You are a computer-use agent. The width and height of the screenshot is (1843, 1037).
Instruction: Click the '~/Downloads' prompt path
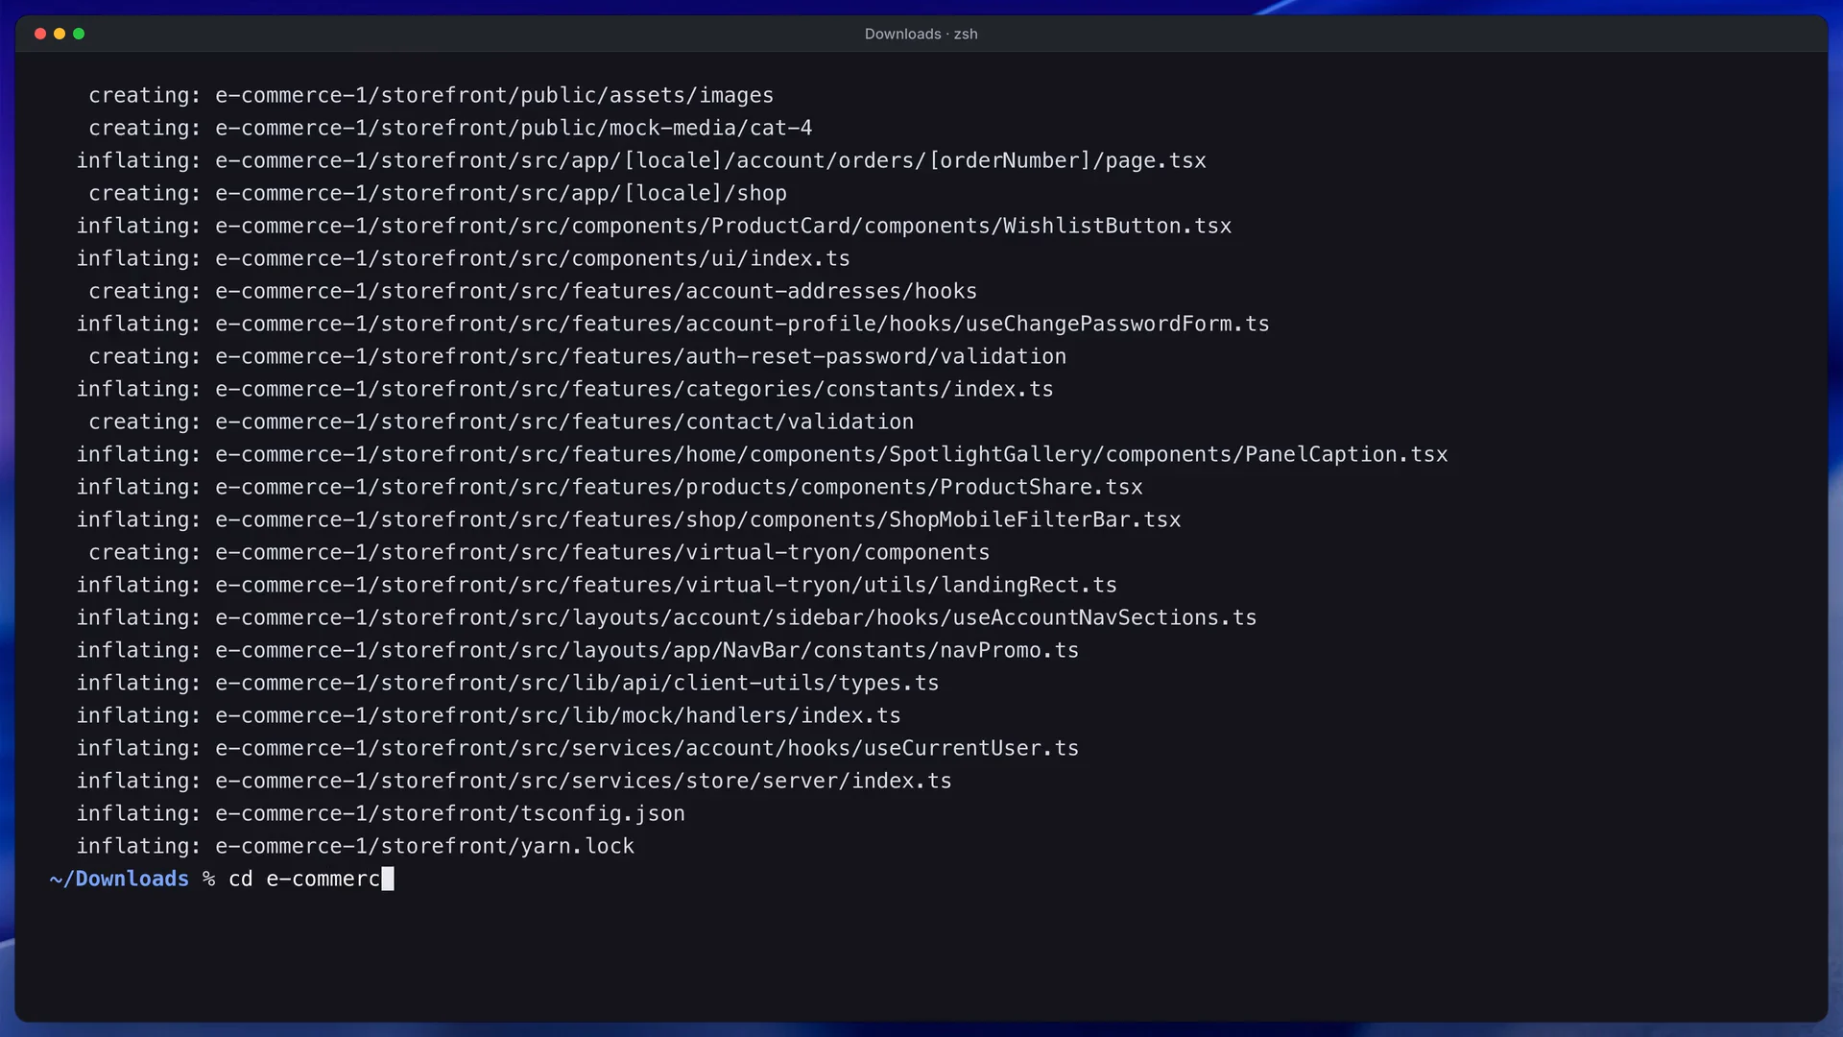click(x=119, y=879)
